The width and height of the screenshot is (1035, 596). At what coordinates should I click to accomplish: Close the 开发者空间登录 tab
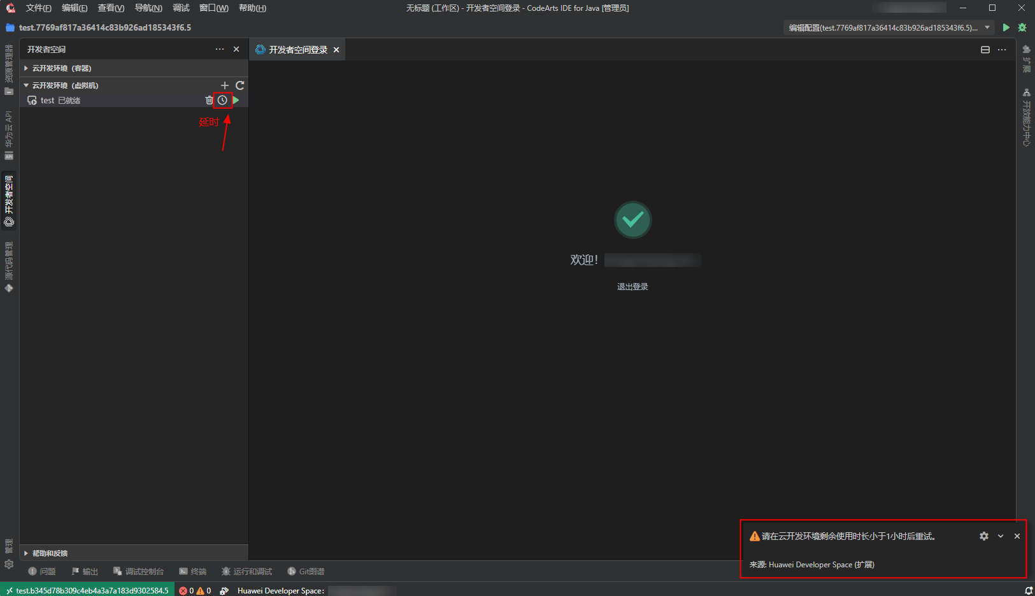[336, 50]
